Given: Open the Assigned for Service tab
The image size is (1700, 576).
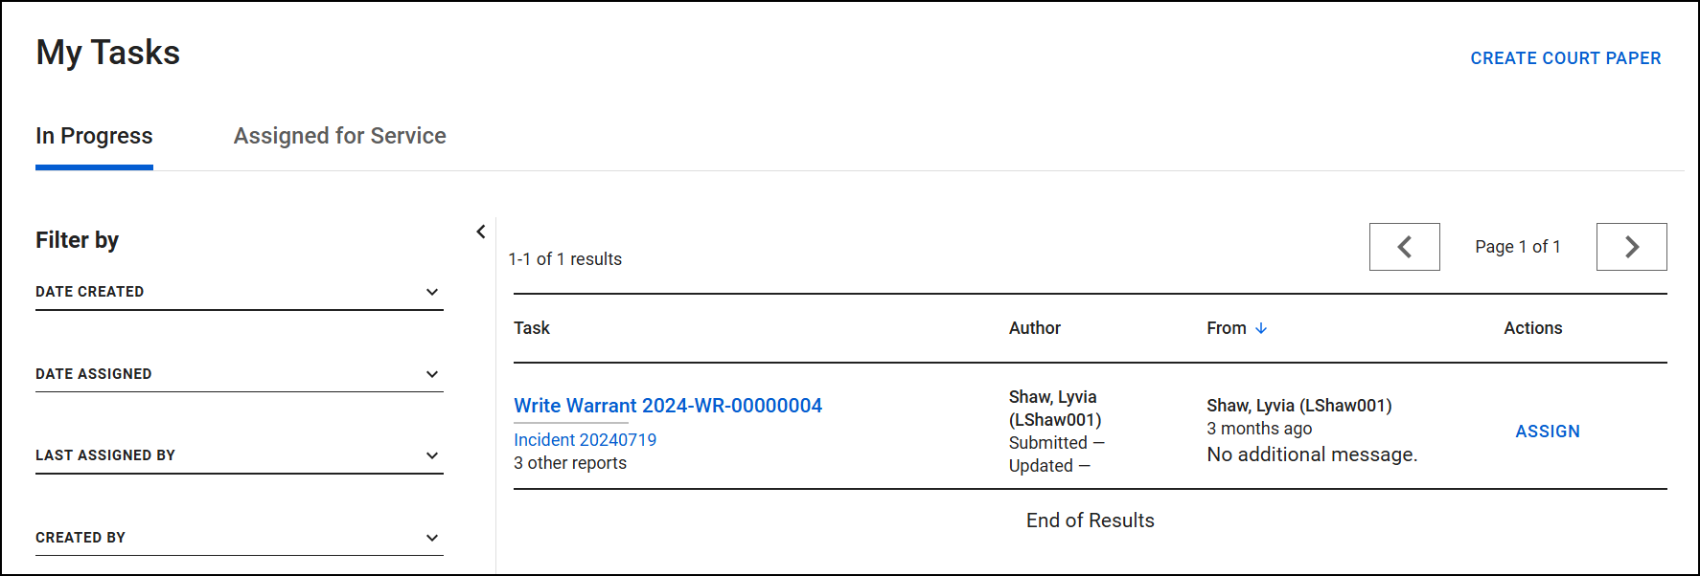Looking at the screenshot, I should (339, 136).
